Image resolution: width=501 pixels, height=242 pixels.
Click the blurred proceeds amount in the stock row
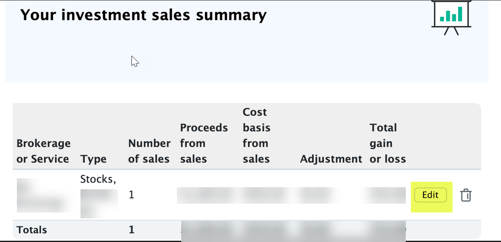coord(204,195)
